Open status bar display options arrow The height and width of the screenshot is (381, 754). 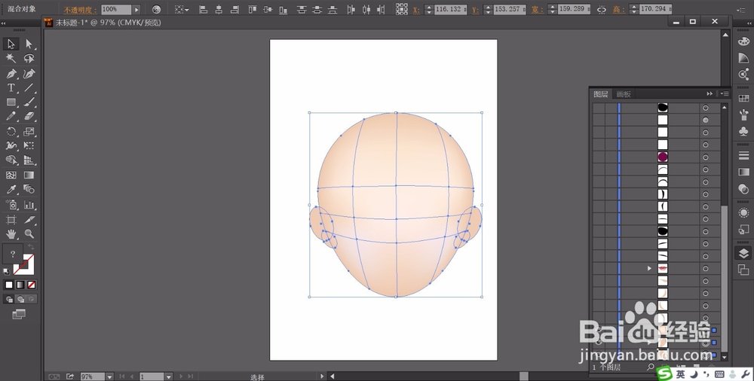click(x=322, y=376)
